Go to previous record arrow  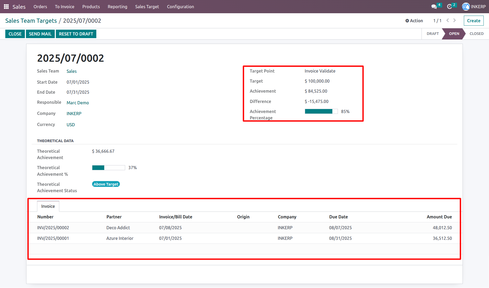tap(447, 20)
